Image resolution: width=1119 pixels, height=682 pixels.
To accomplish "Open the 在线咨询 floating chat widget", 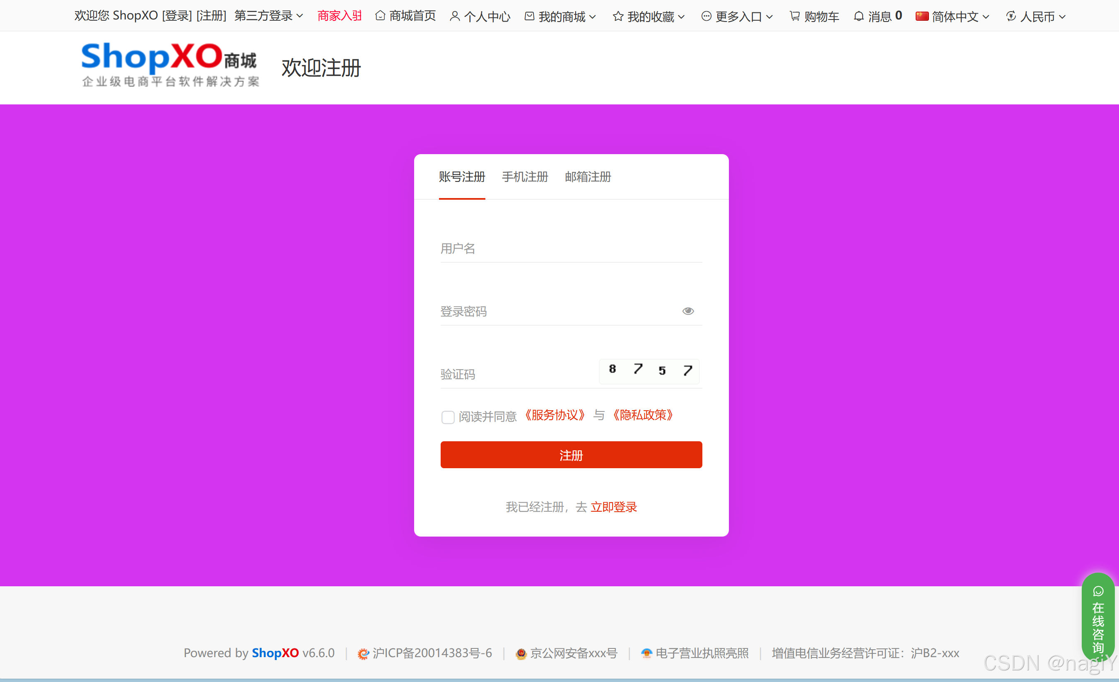I will point(1099,618).
